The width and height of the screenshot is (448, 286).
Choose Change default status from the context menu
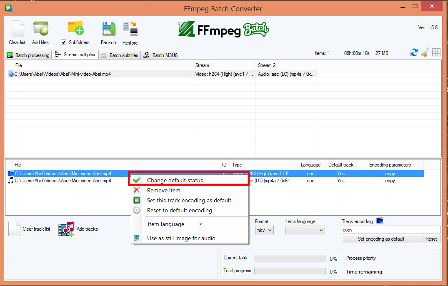189,180
